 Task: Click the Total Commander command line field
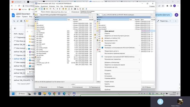tap(115, 84)
